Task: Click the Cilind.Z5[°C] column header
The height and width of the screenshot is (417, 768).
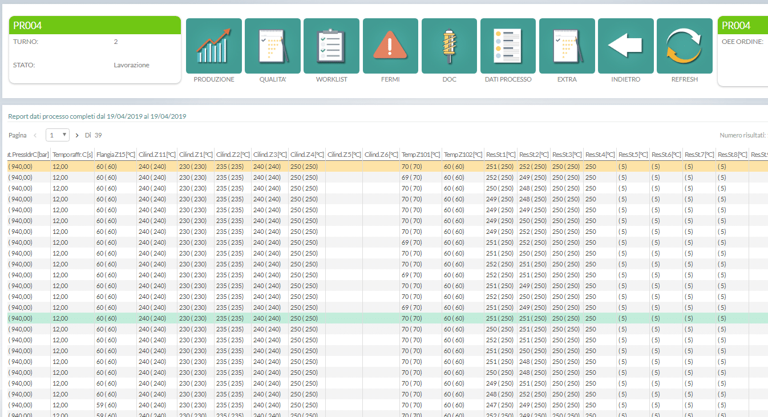Action: (344, 155)
